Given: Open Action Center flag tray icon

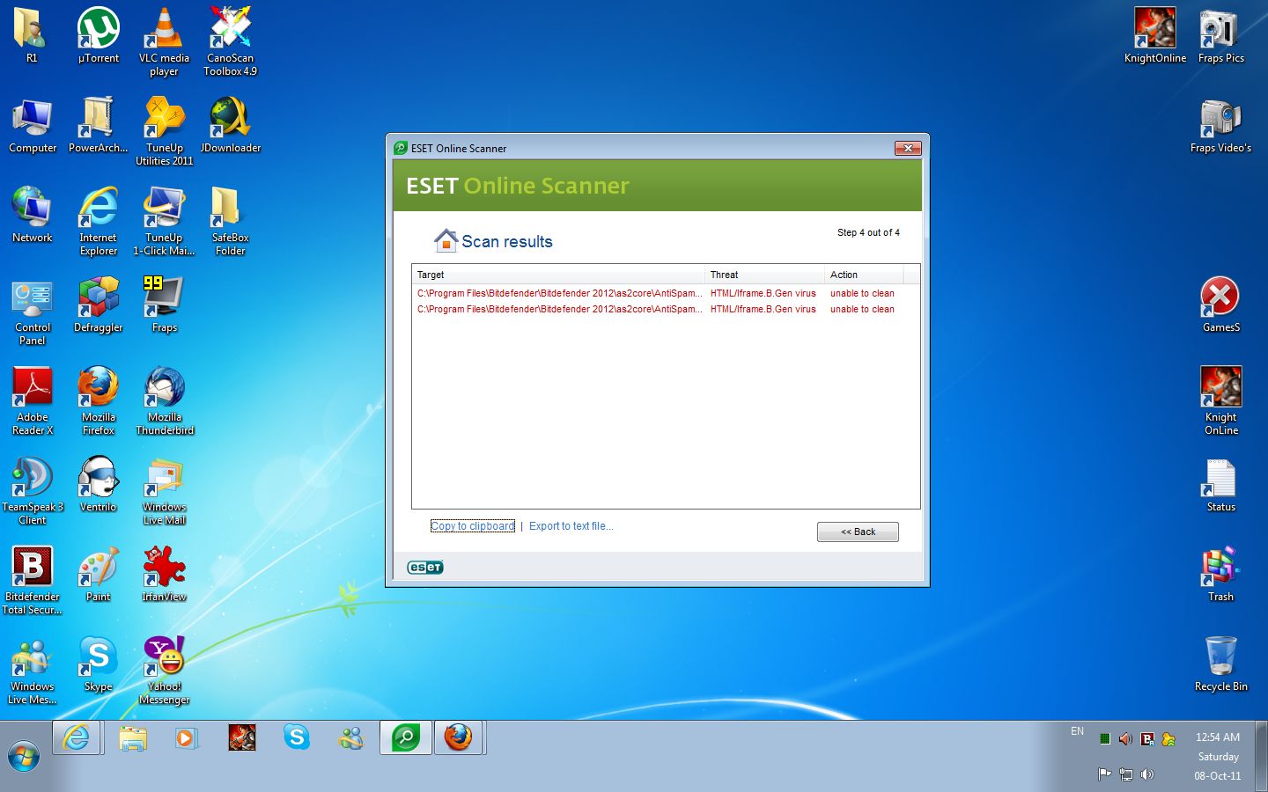Looking at the screenshot, I should tap(1104, 774).
